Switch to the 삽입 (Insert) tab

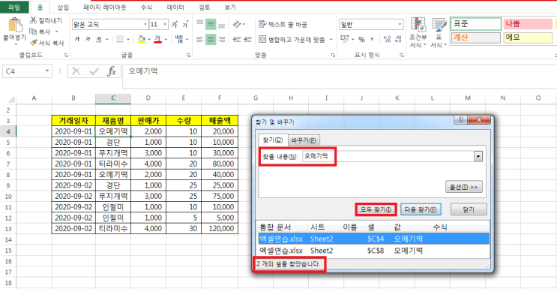(63, 7)
